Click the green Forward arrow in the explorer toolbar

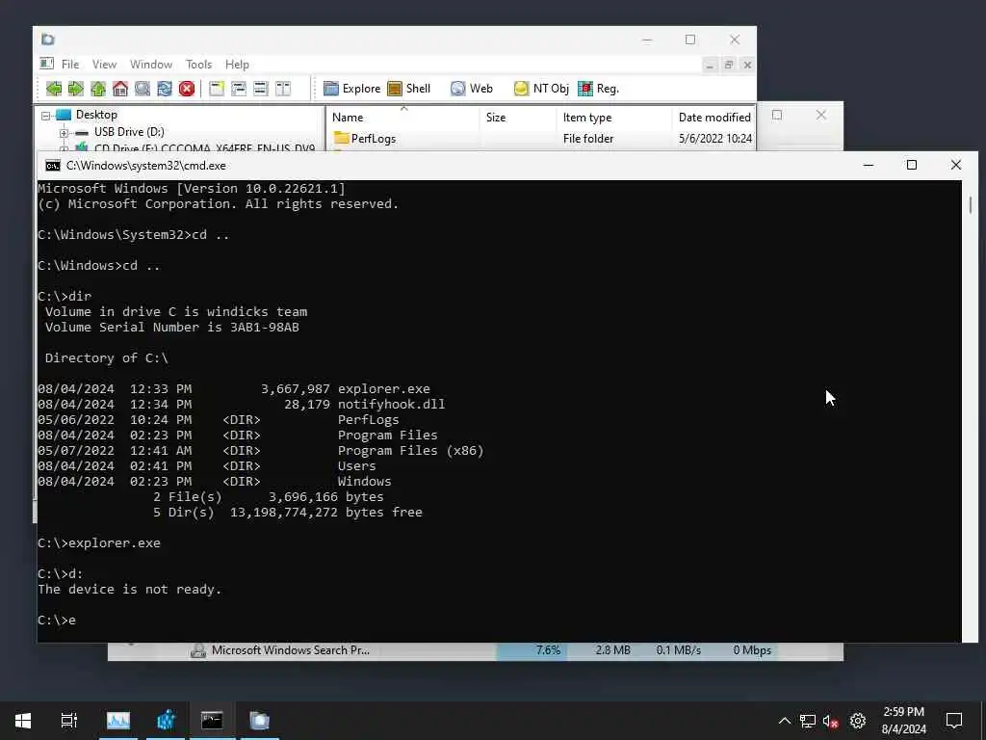tap(76, 89)
